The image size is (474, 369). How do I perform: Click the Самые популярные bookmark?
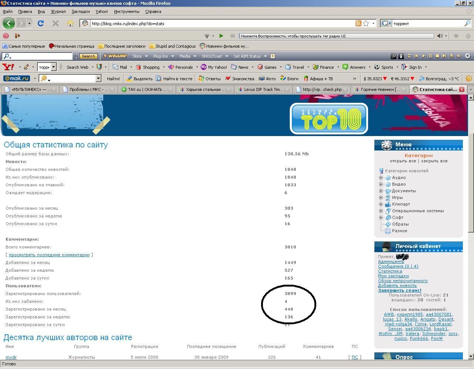(x=23, y=46)
